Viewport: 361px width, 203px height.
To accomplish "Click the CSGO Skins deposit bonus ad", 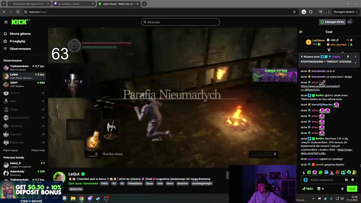I will click(x=31, y=192).
